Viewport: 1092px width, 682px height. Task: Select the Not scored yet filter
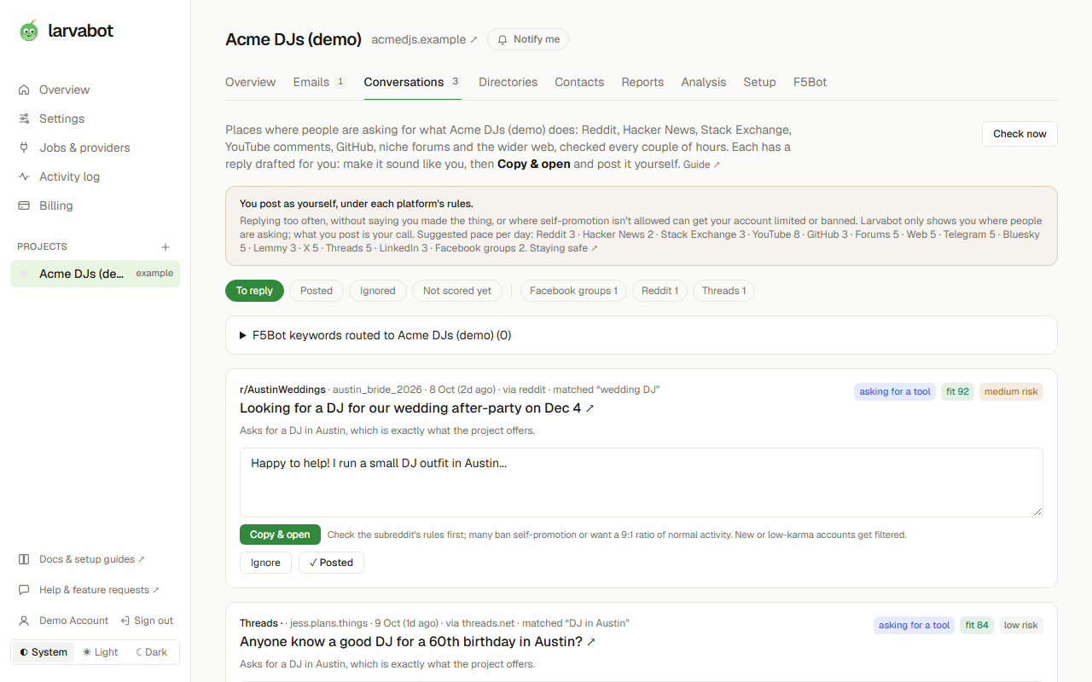457,291
